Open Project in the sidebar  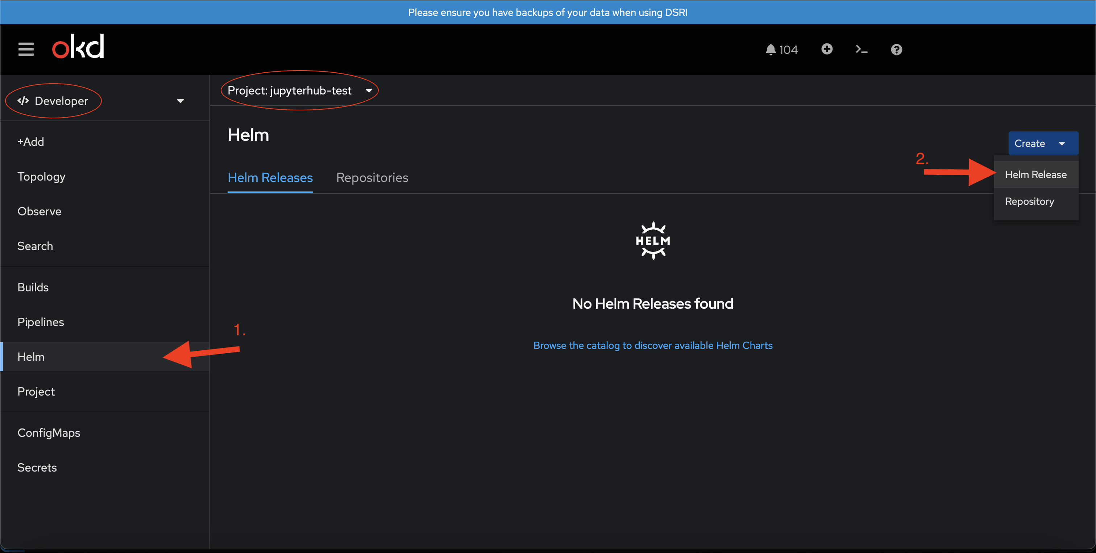click(105, 392)
